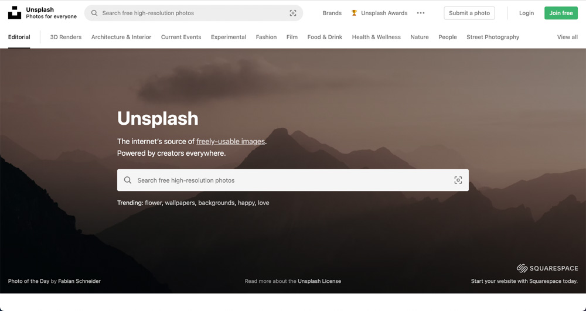586x311 pixels.
Task: Click the Unsplash logo icon
Action: 15,13
